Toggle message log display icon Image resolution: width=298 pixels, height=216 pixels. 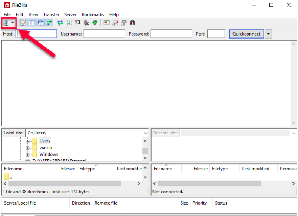pos(23,23)
